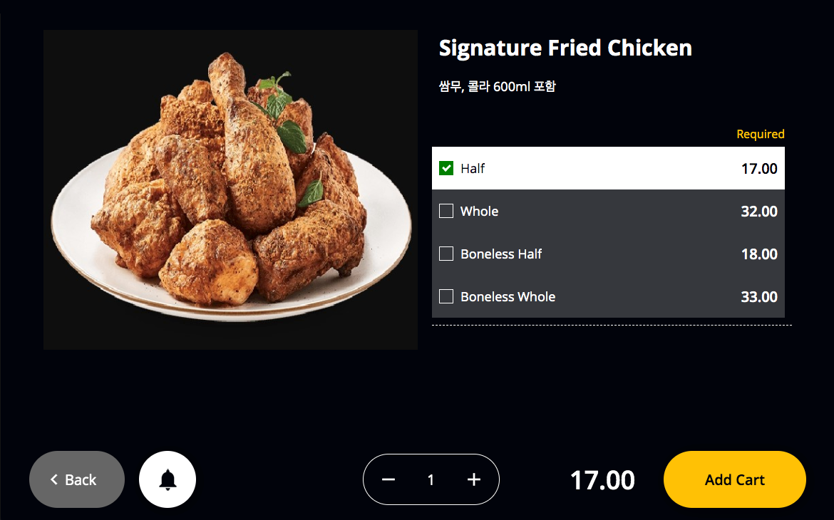Click the left chevron in Back button
This screenshot has height=520, width=834.
(53, 479)
